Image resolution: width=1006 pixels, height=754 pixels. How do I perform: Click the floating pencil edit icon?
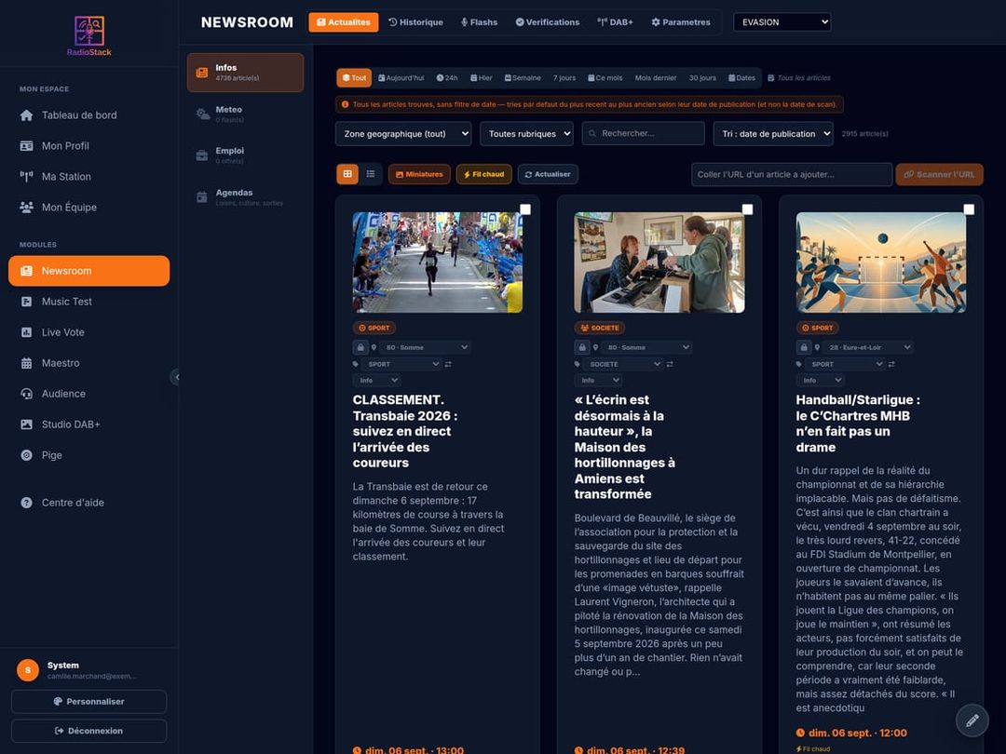click(972, 720)
